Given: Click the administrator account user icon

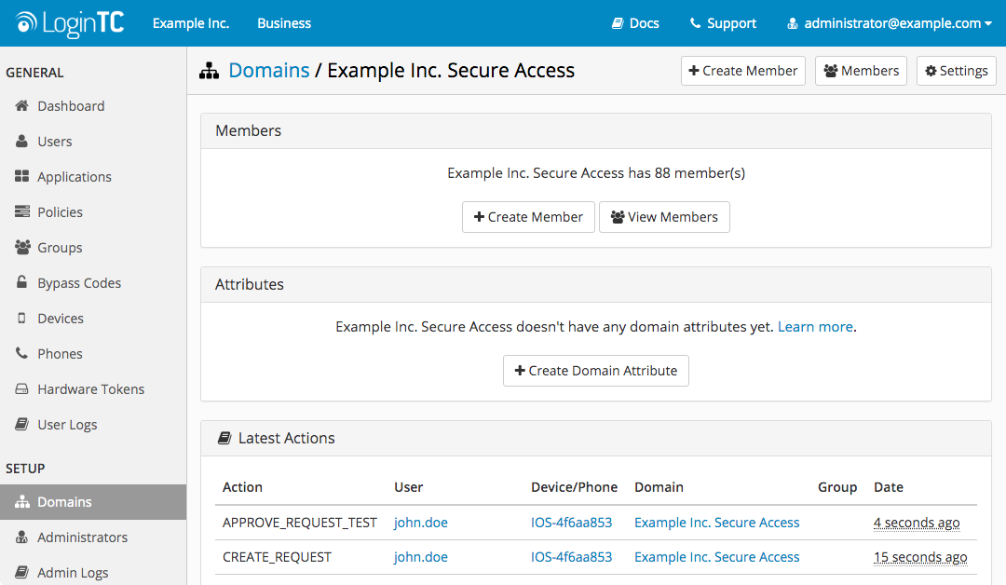Looking at the screenshot, I should (x=793, y=23).
